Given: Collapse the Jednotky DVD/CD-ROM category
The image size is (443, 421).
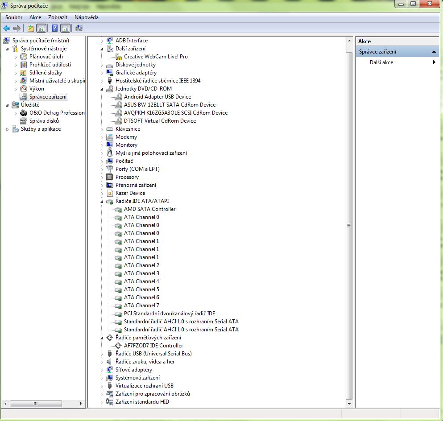Looking at the screenshot, I should pyautogui.click(x=102, y=89).
